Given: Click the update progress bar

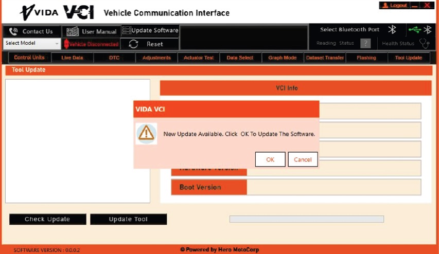Looking at the screenshot, I should click(x=306, y=219).
